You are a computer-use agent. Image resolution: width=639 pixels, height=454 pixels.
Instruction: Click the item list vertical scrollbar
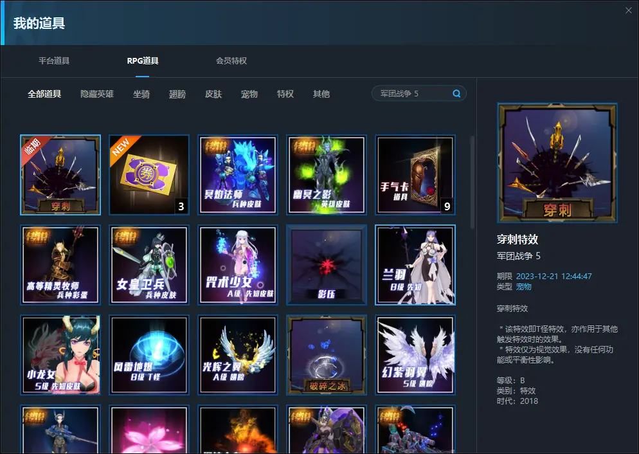pos(473,182)
